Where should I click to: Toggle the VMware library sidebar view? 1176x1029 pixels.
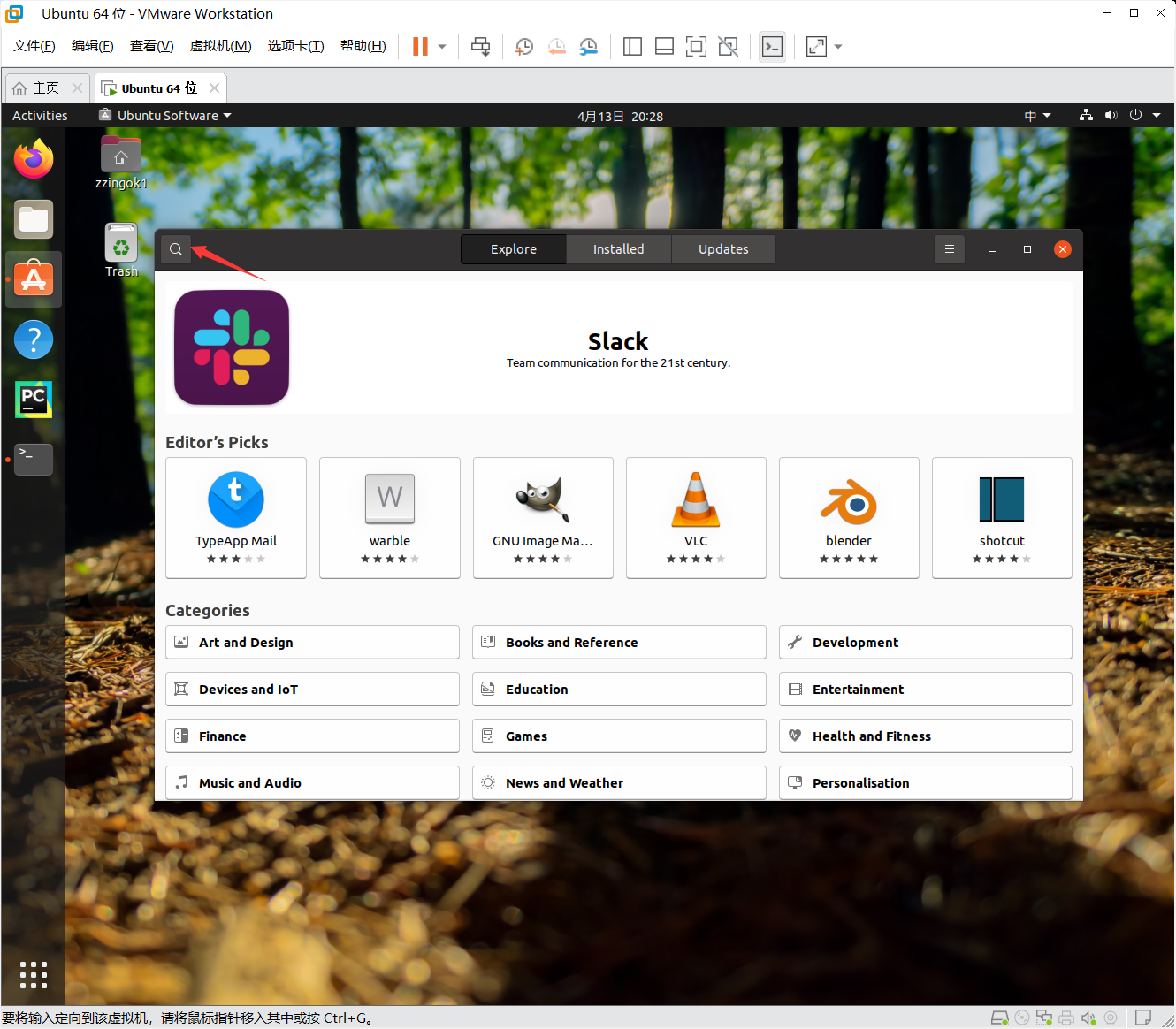point(632,46)
